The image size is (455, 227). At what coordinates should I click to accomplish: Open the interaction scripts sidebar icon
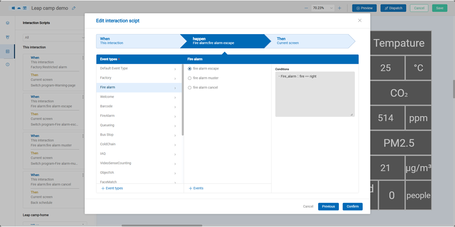pyautogui.click(x=8, y=51)
